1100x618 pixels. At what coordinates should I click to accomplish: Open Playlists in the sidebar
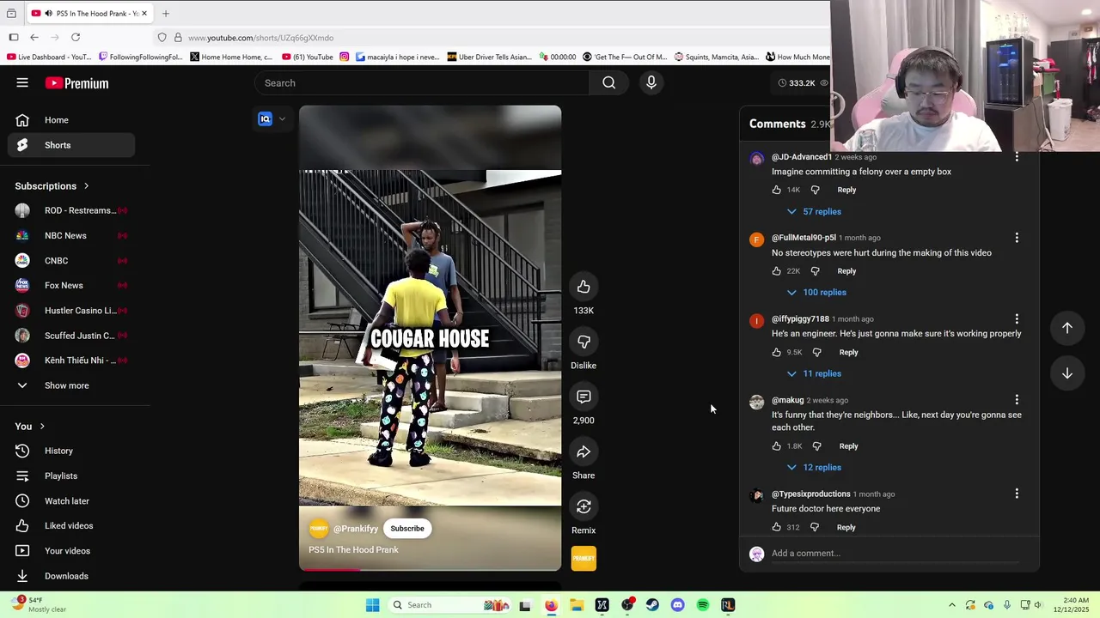pyautogui.click(x=71, y=476)
